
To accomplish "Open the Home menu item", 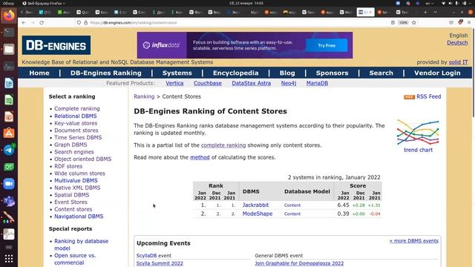I will 39,73.
